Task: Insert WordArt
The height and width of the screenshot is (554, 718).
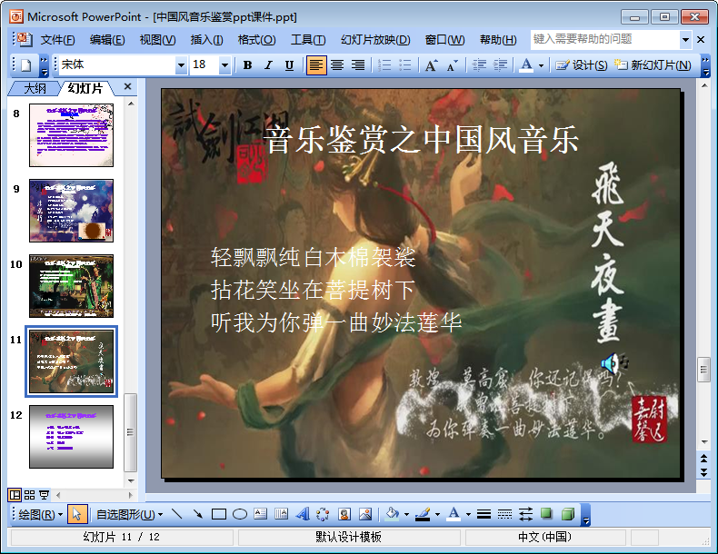Action: point(303,515)
